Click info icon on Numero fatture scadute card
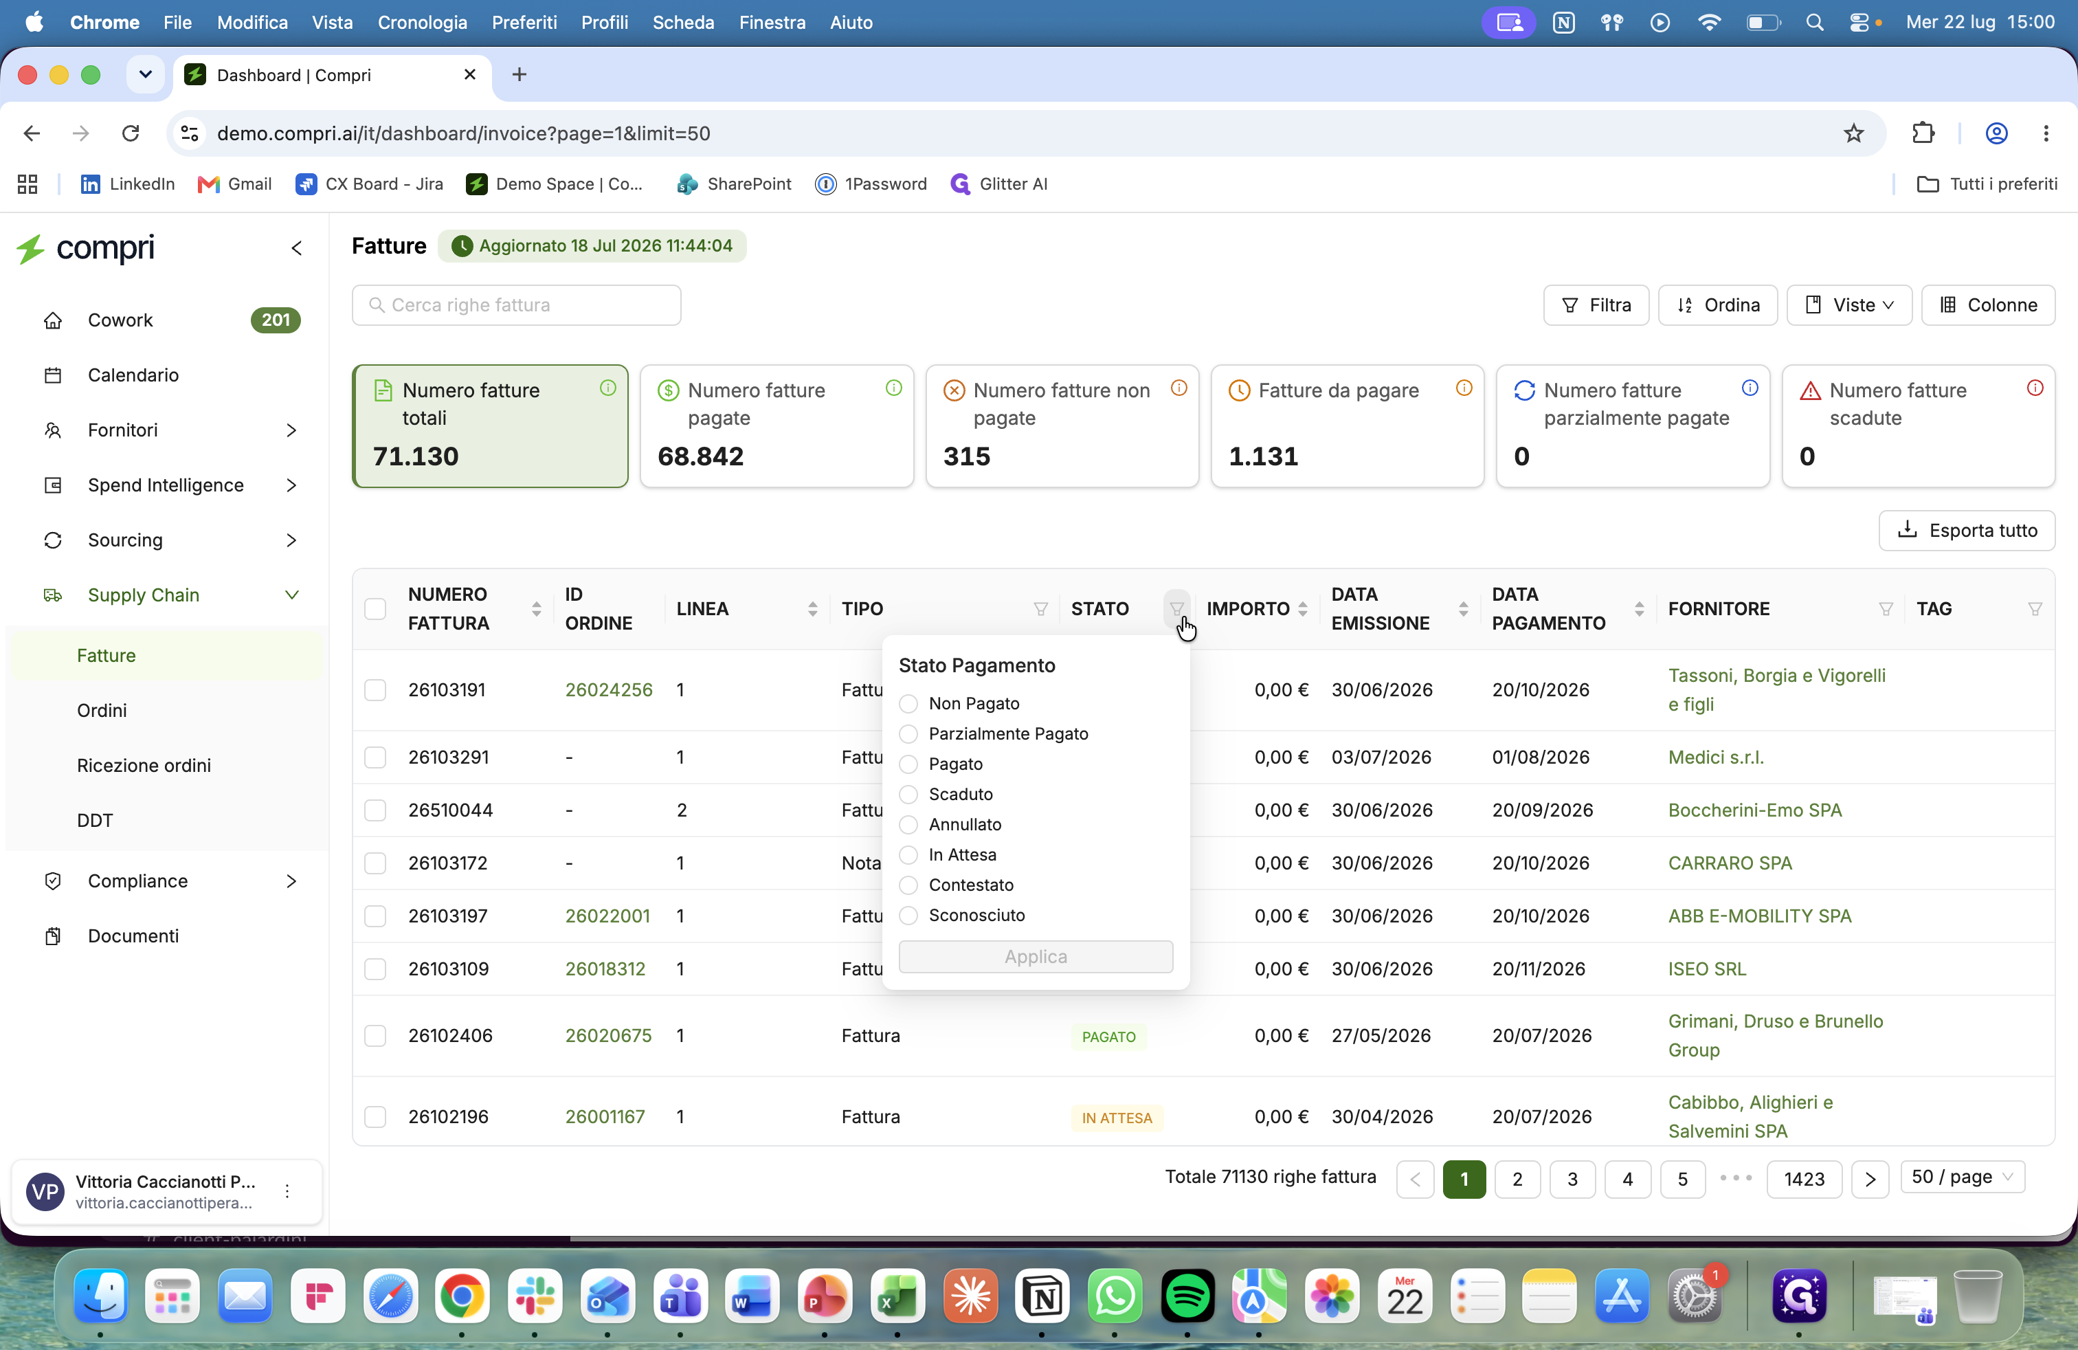The height and width of the screenshot is (1350, 2078). click(x=2034, y=388)
